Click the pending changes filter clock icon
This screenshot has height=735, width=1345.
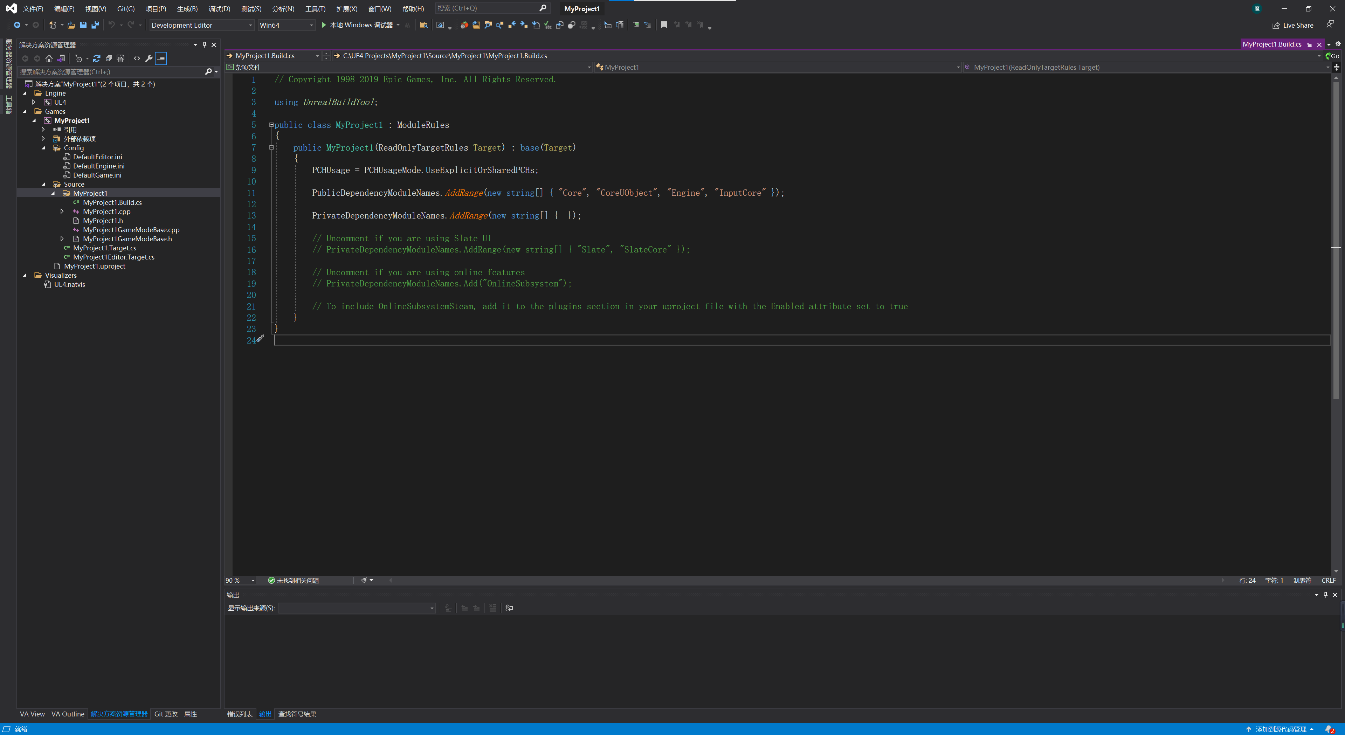pos(79,58)
